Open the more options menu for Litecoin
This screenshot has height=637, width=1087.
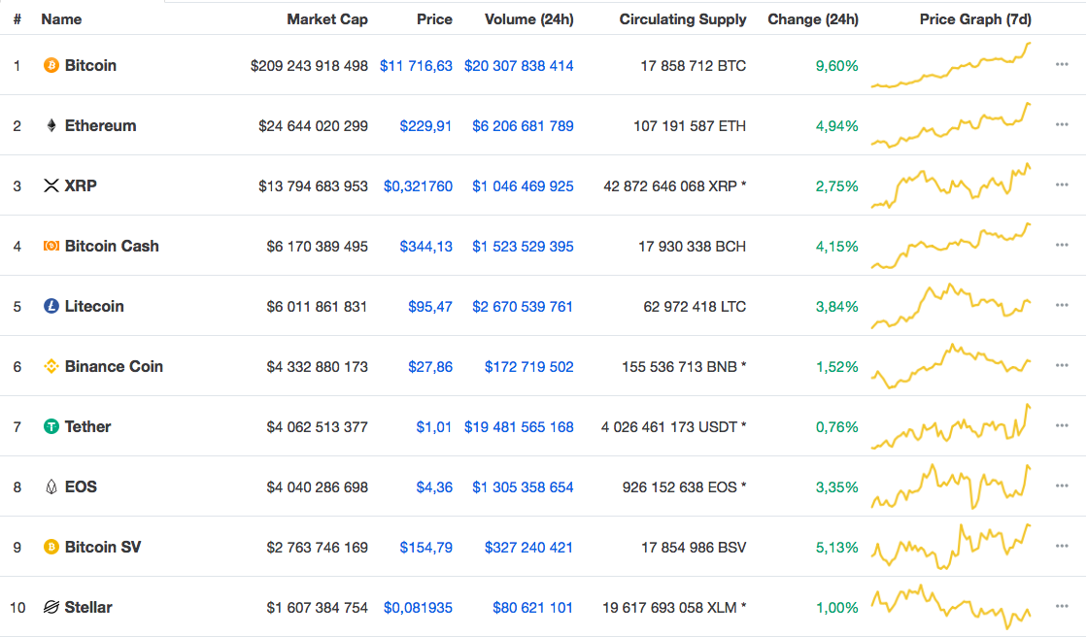(1062, 306)
